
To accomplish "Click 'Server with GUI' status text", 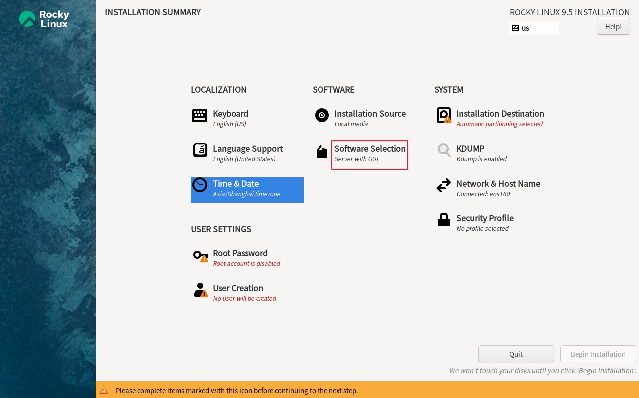I will 356,159.
